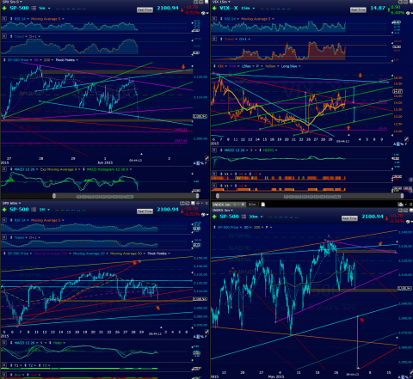Viewport: 413px width, 379px height.
Task: Click the SP-500 symbol in 5m chart
Action: (19, 8)
